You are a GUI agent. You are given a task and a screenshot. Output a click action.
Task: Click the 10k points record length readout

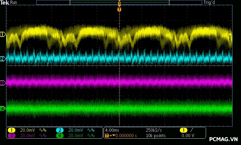tap(156, 136)
